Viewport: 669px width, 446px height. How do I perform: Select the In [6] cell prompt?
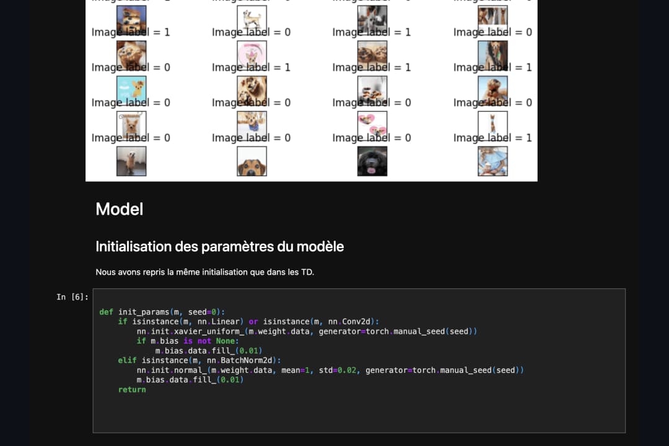72,297
